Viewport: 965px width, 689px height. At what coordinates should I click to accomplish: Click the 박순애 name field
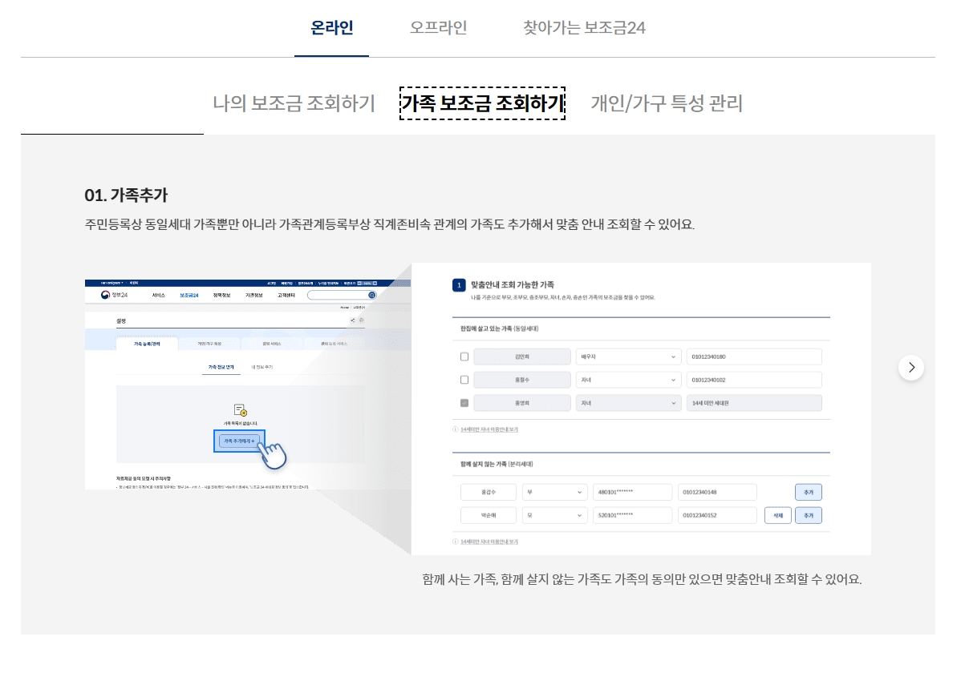[x=489, y=515]
